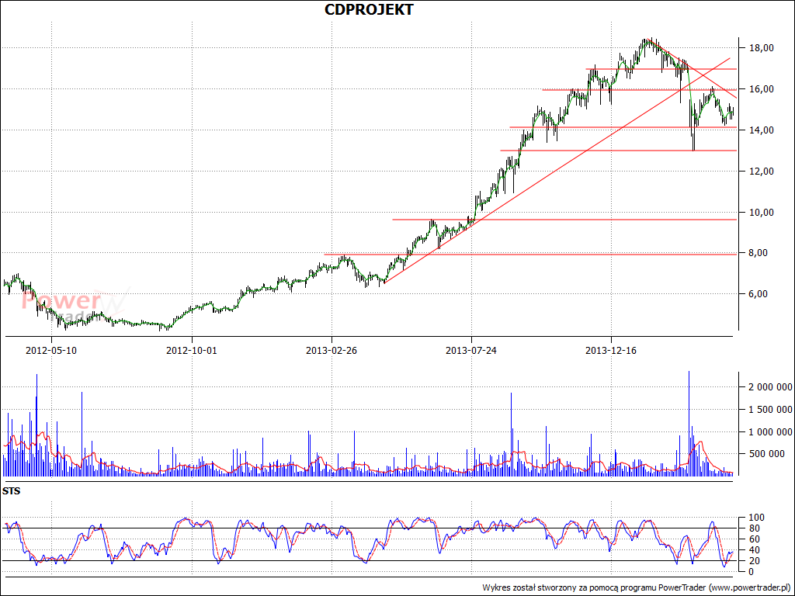Viewport: 795px width, 596px height.
Task: Click the 1 500 000 volume label
Action: pos(771,410)
